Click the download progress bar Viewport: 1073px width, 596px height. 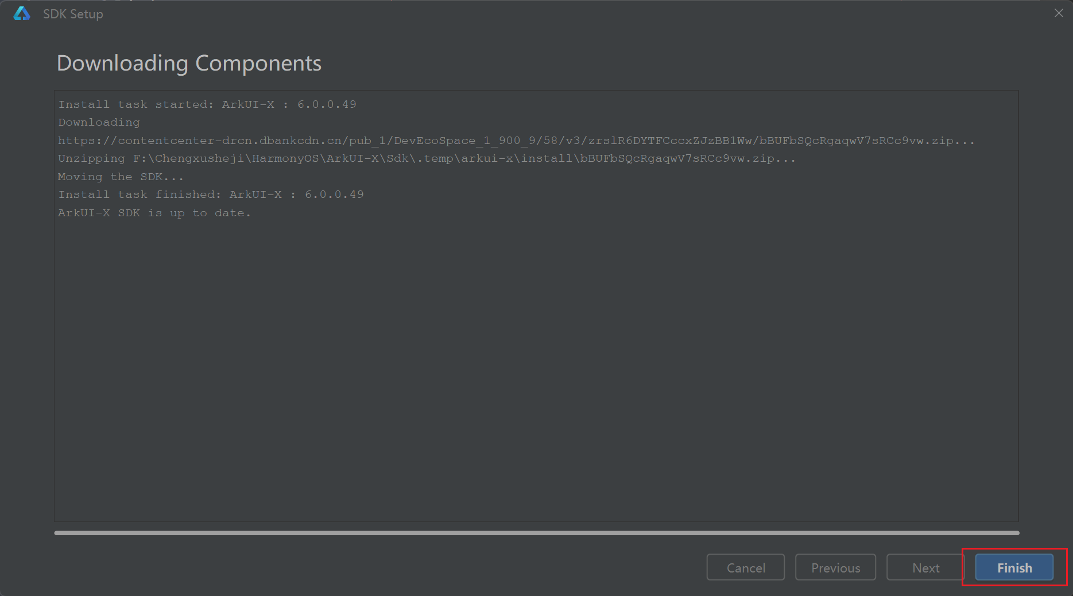click(536, 533)
